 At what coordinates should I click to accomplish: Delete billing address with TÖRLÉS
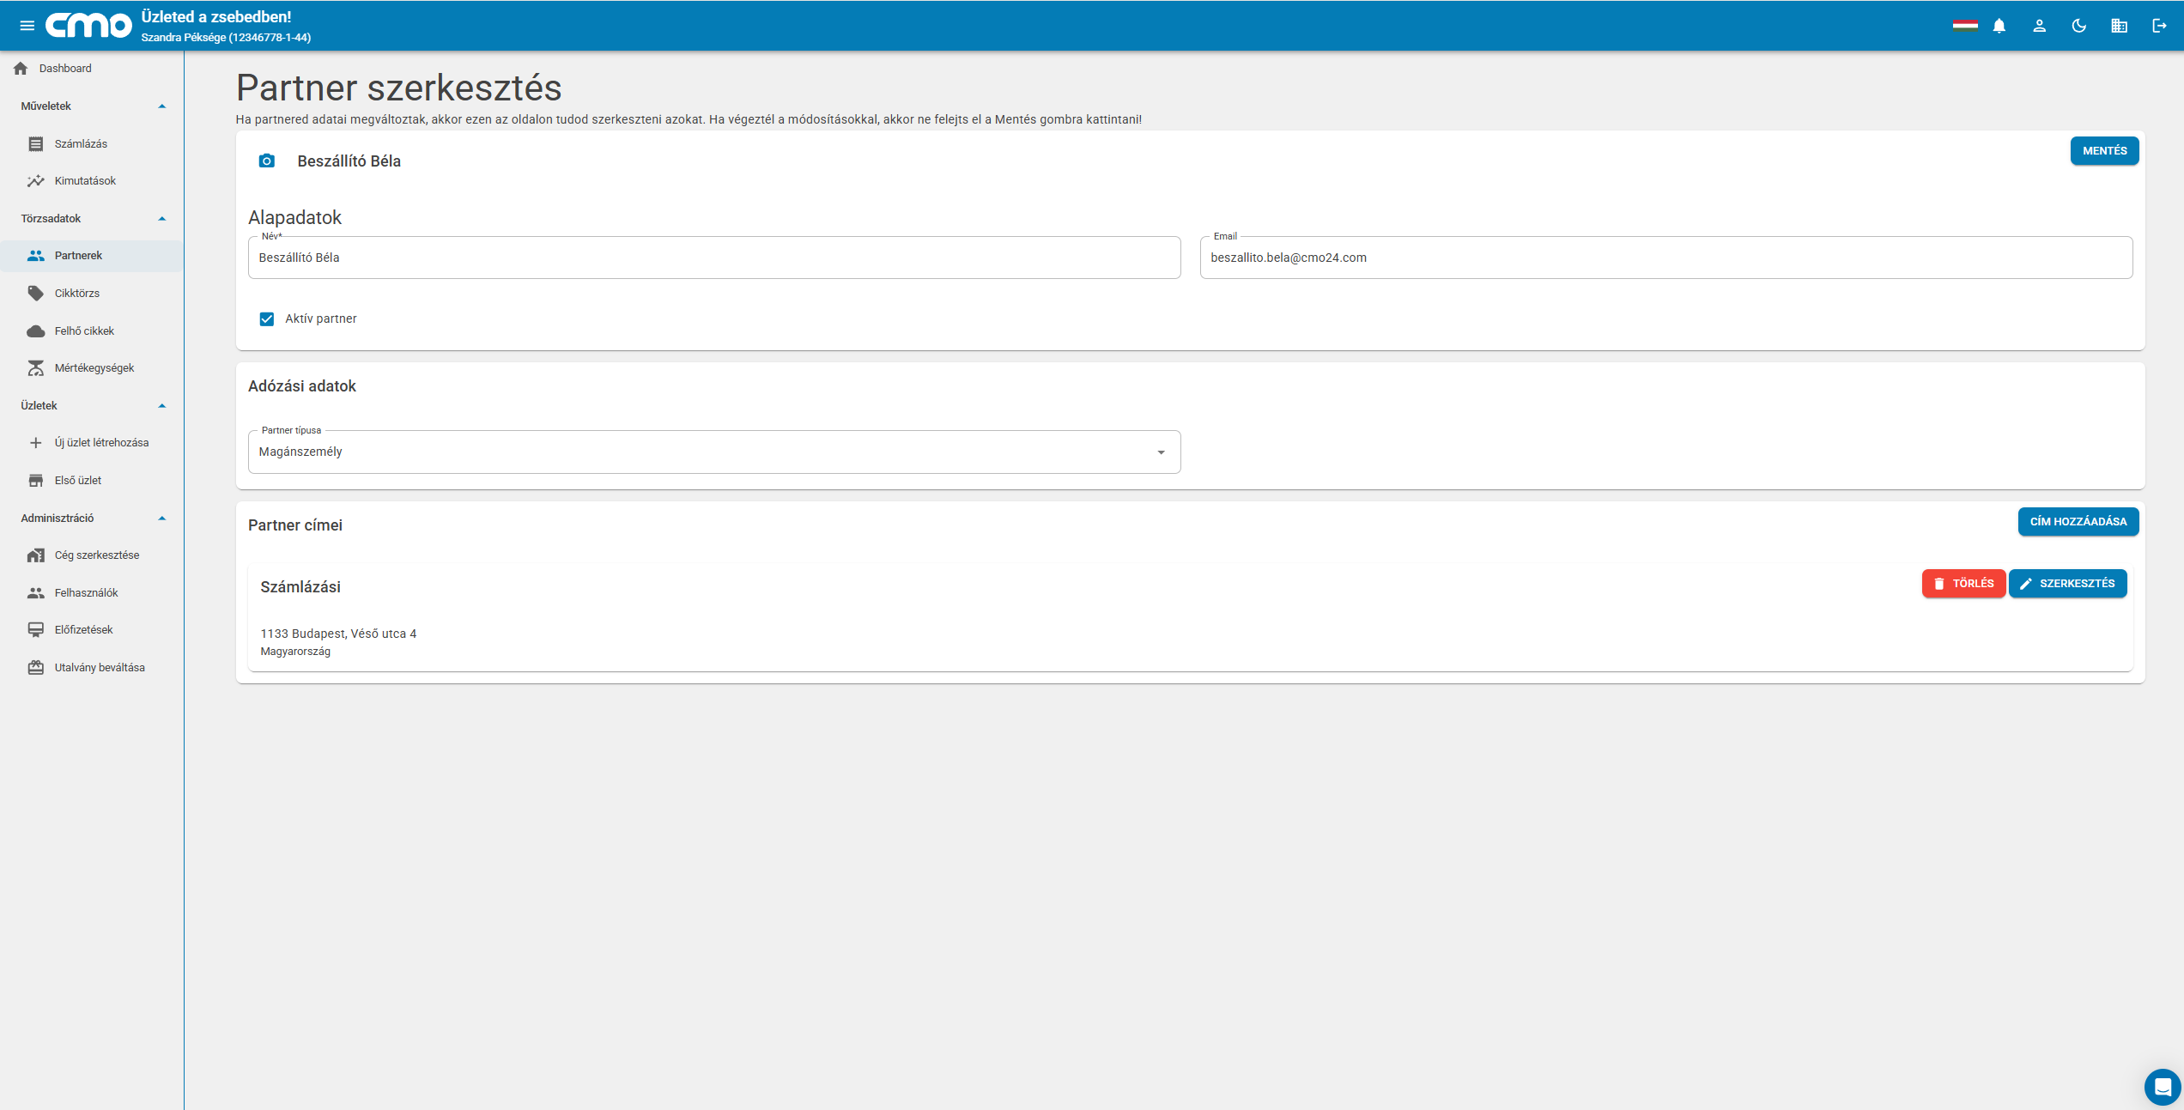tap(1963, 583)
